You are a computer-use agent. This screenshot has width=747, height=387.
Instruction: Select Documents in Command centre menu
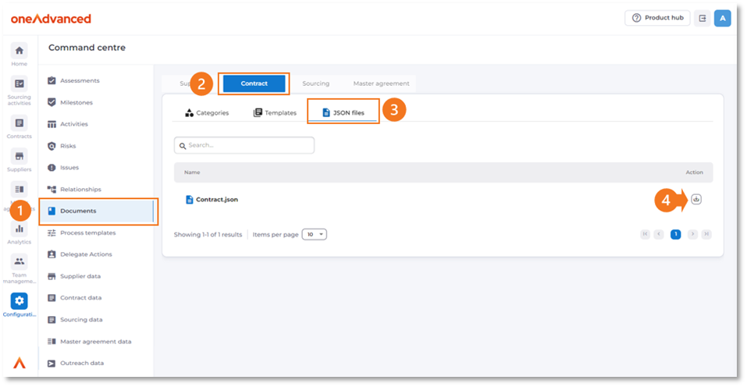click(x=98, y=211)
